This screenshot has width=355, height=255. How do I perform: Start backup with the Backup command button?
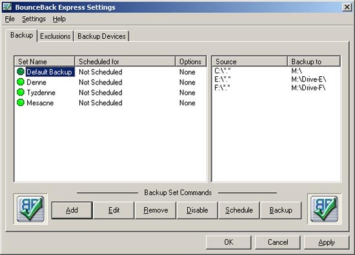281,210
